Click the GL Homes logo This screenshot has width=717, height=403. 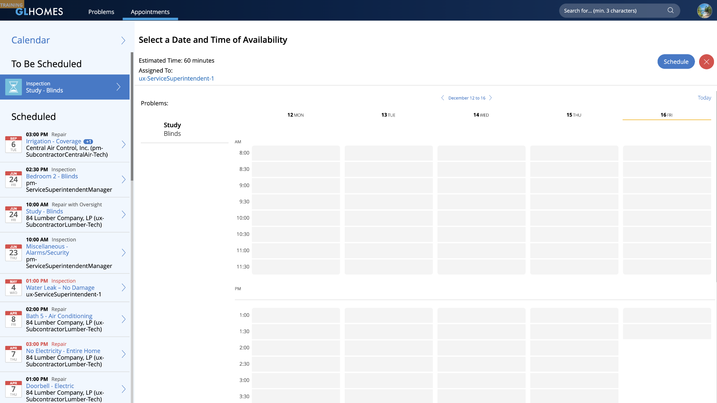39,12
